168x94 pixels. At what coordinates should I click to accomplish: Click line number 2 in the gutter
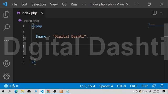(x=23, y=31)
